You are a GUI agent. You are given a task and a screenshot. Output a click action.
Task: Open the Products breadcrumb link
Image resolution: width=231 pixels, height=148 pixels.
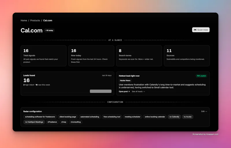(35, 20)
